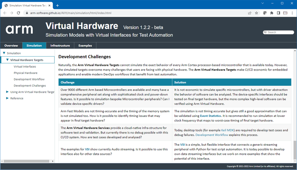
Task: Open the Examples tab
Action: 85,46
